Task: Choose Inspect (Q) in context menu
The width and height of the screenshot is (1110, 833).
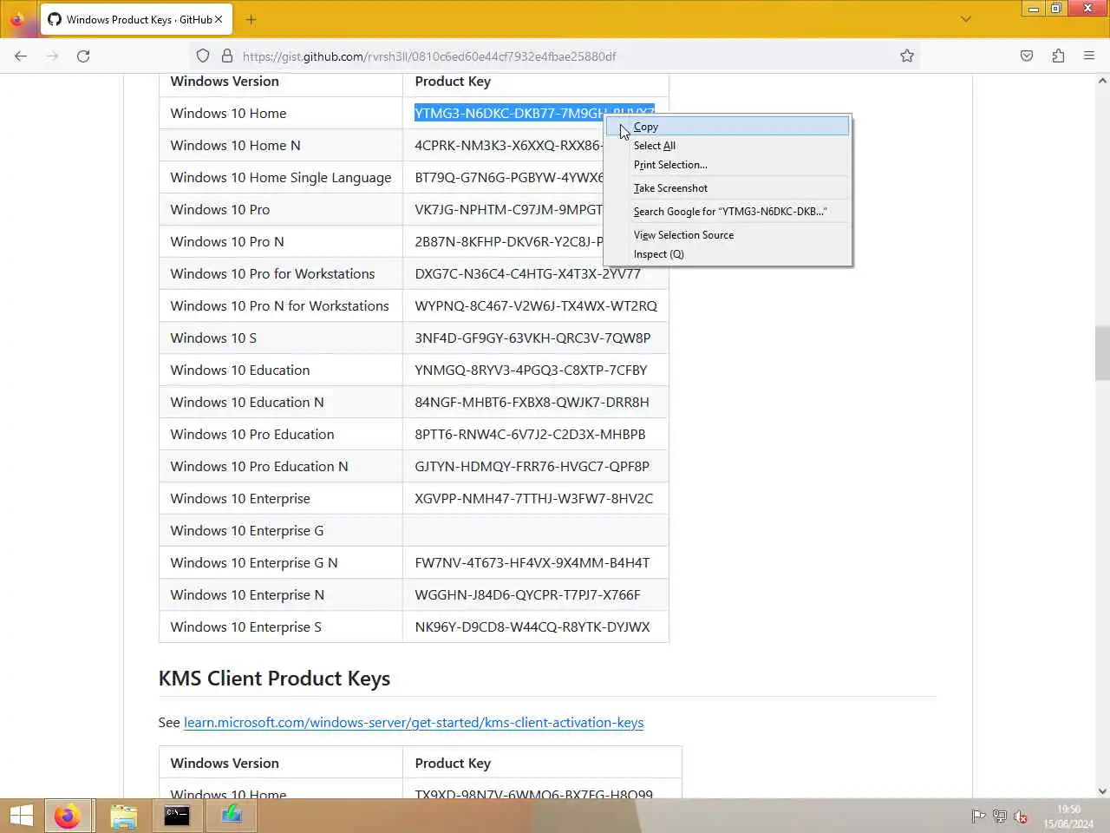Action: pyautogui.click(x=728, y=254)
